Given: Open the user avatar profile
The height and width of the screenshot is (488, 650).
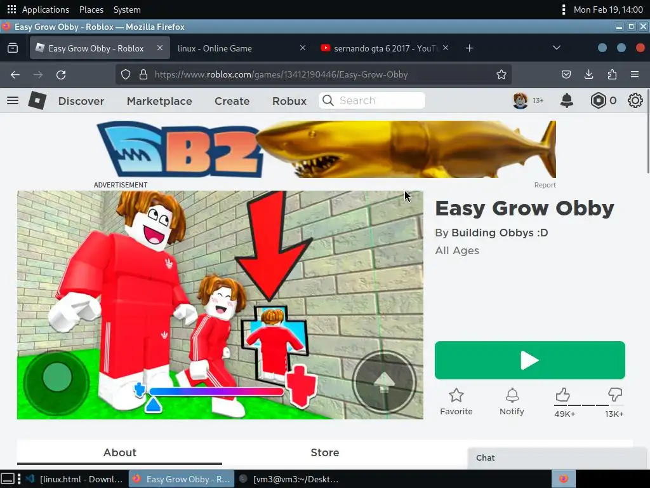Looking at the screenshot, I should 521,100.
